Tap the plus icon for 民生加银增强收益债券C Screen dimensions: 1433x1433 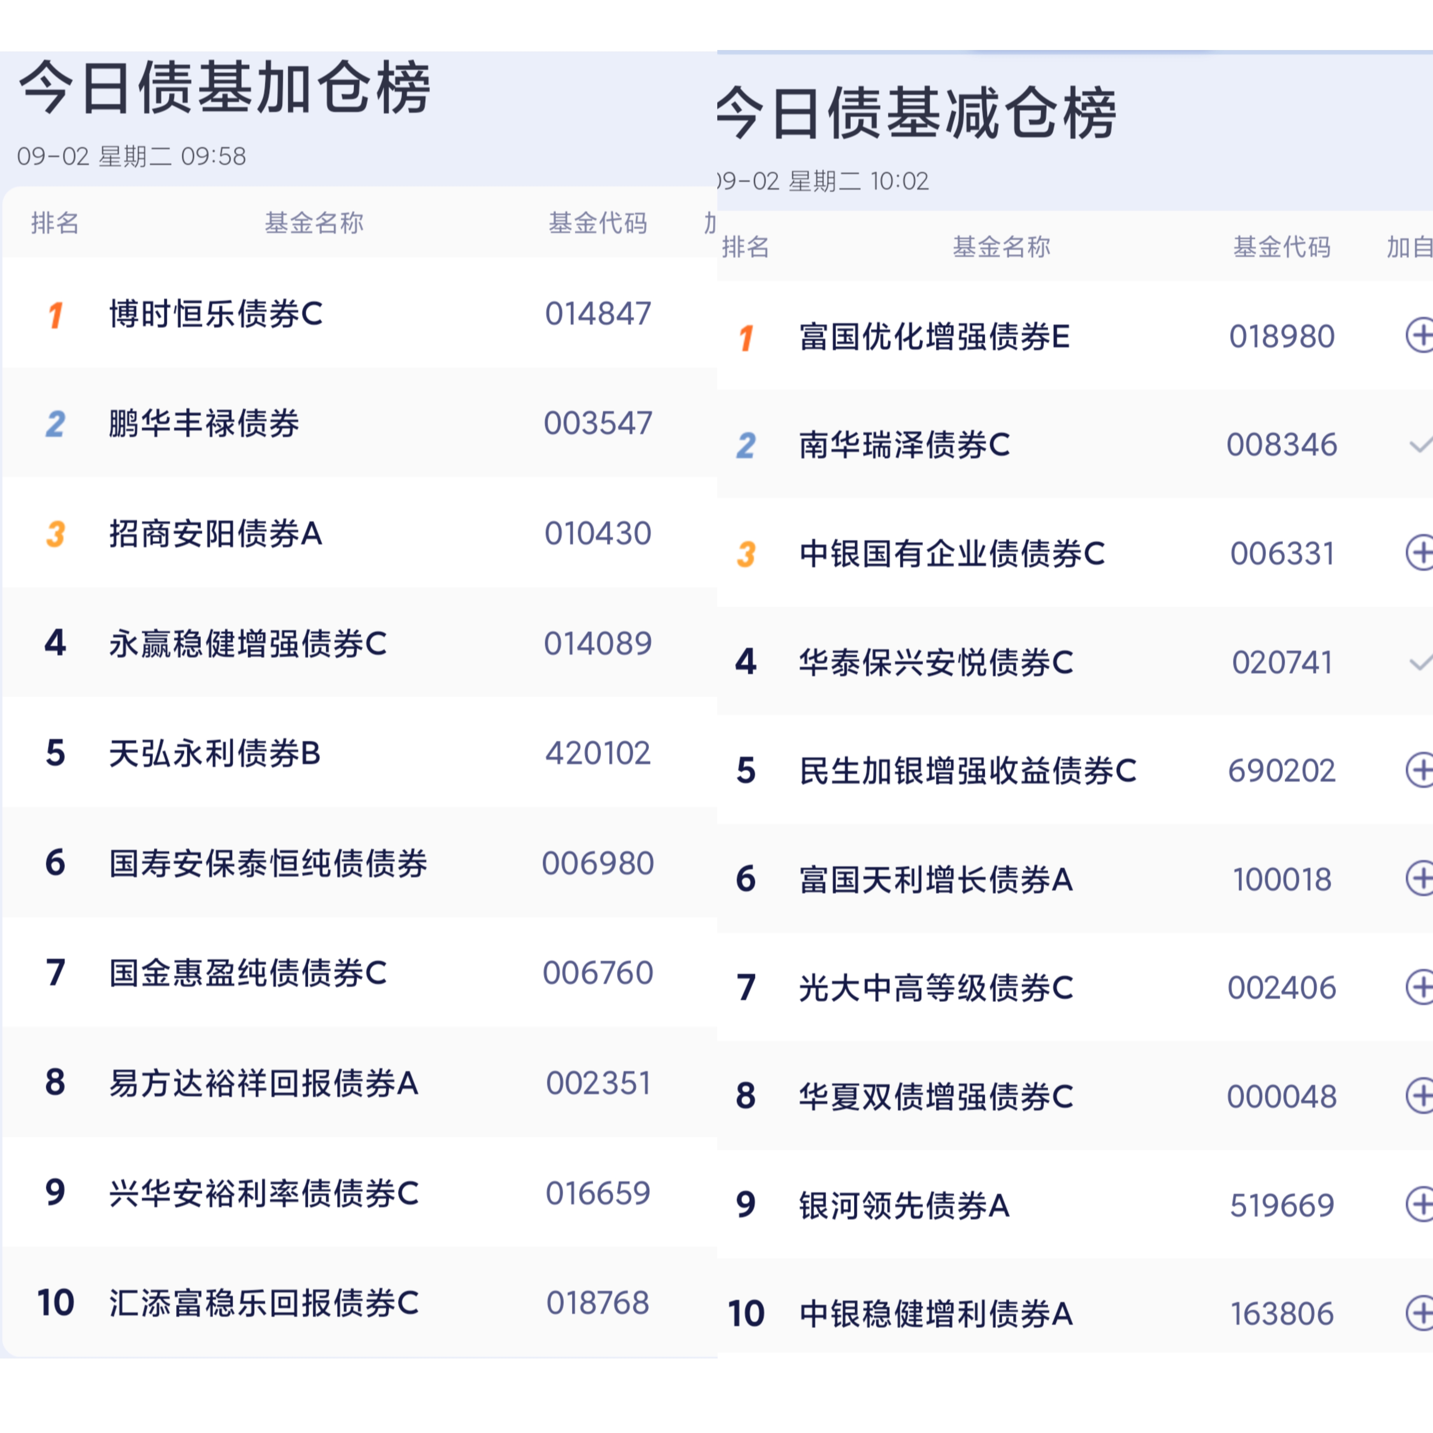pyautogui.click(x=1419, y=770)
